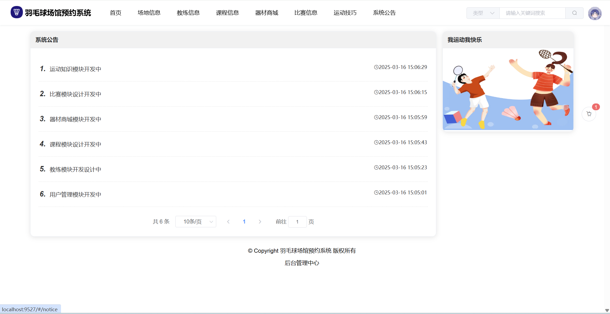Viewport: 610px width, 314px height.
Task: Open the user avatar menu
Action: [x=594, y=13]
